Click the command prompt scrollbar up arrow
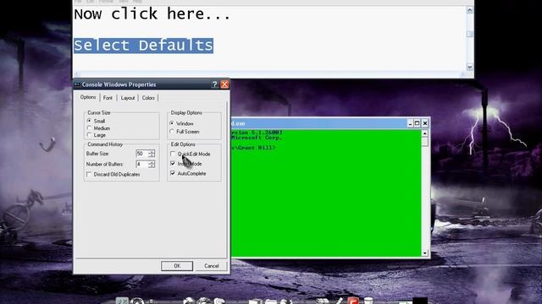Screen dimensions: 542x304 (425, 133)
